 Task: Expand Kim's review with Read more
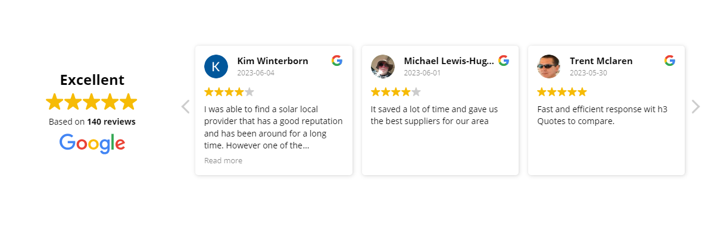click(x=223, y=160)
